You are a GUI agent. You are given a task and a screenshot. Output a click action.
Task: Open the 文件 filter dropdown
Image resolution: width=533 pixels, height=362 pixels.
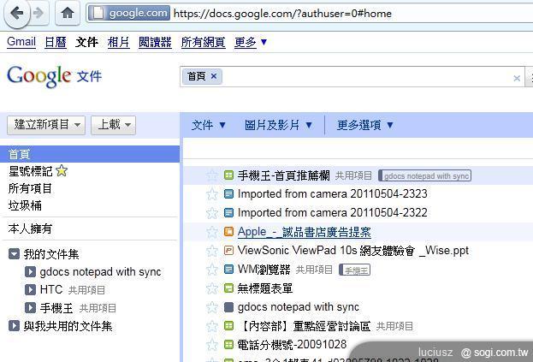pos(209,125)
